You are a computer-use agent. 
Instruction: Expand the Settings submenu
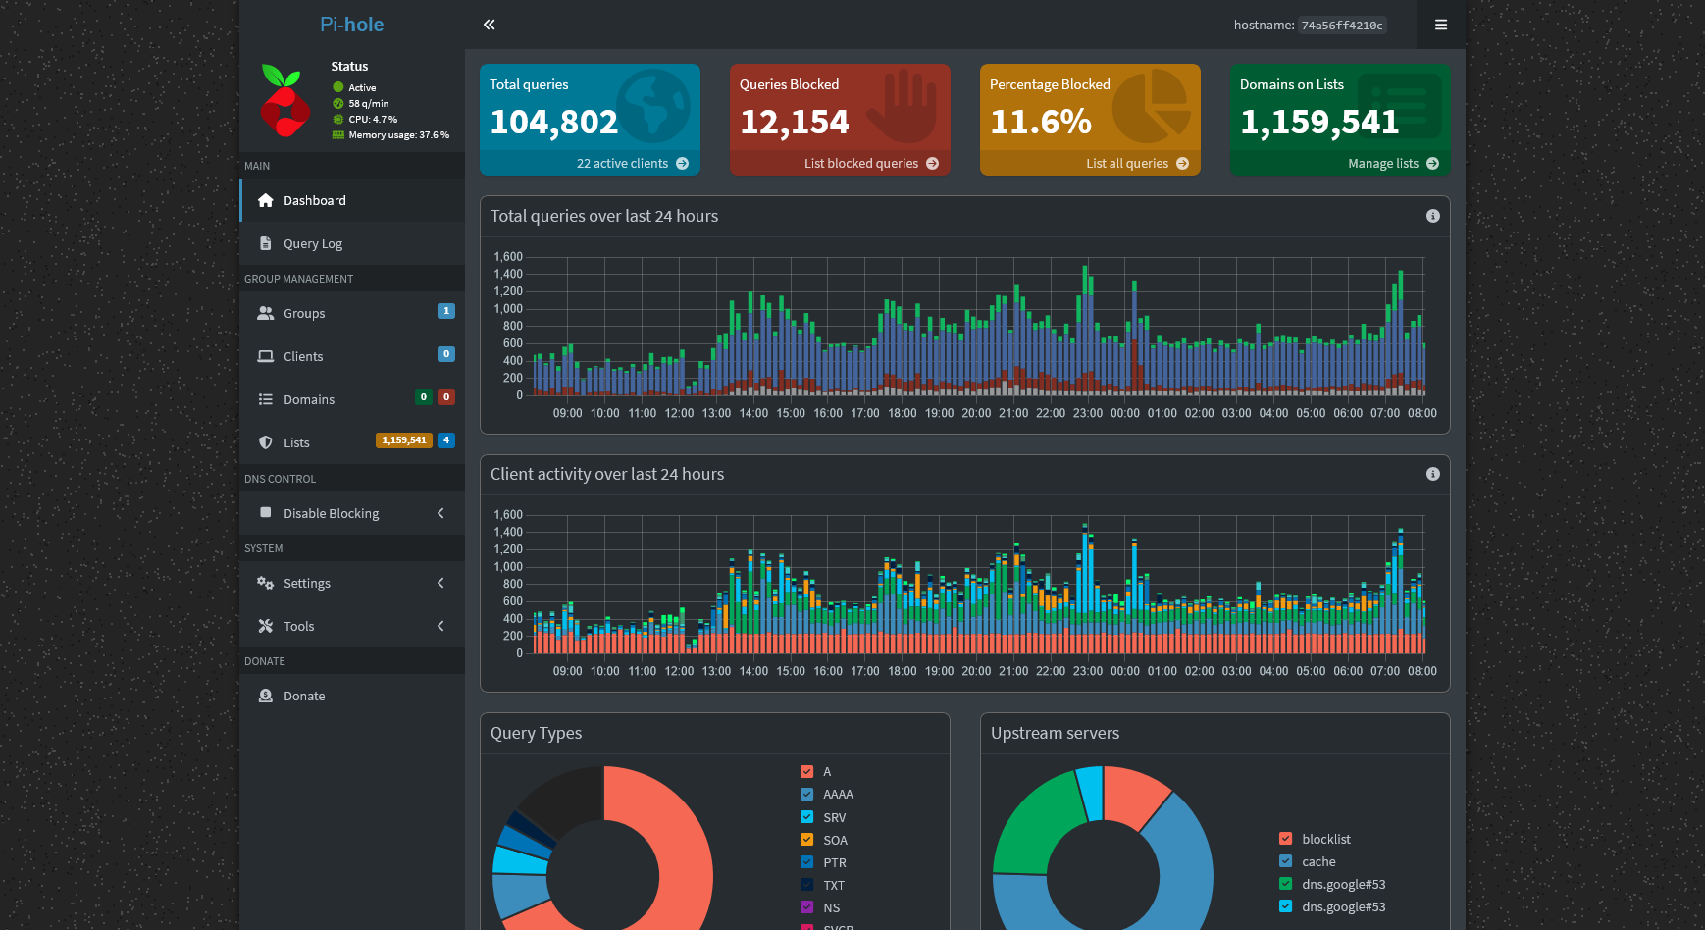(x=352, y=583)
